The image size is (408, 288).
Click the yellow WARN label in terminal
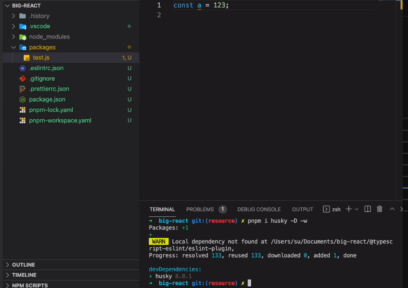[159, 242]
